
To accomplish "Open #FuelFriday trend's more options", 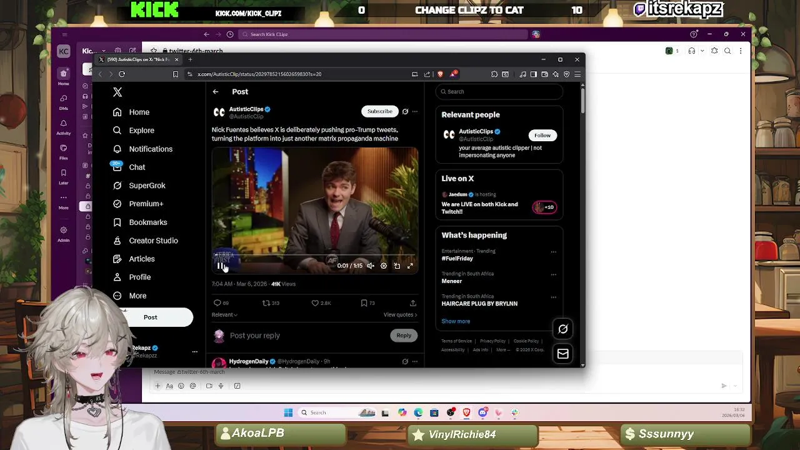I will pos(553,252).
